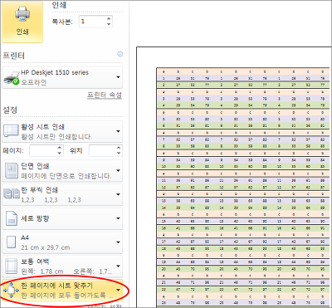Click the 활성 시트만 인쇄합니다 description text
Viewport: 332px width, 308px height.
pyautogui.click(x=56, y=136)
